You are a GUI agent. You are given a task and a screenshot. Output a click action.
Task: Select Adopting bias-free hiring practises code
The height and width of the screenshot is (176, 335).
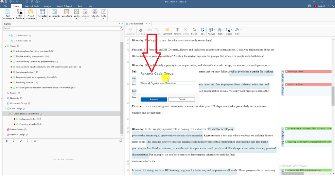(34, 51)
